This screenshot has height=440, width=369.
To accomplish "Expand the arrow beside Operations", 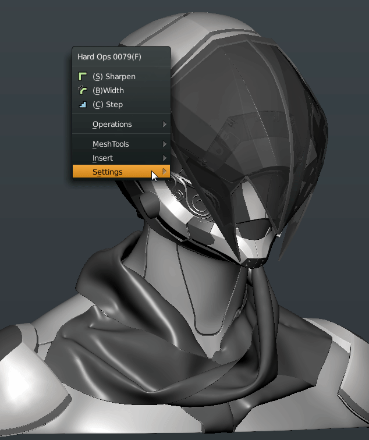I will (x=165, y=125).
